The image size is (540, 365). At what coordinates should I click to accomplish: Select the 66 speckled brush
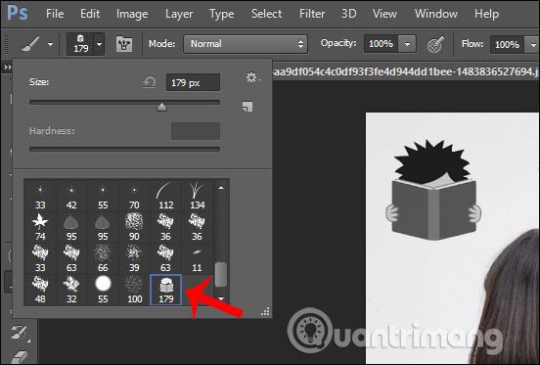[x=103, y=258]
